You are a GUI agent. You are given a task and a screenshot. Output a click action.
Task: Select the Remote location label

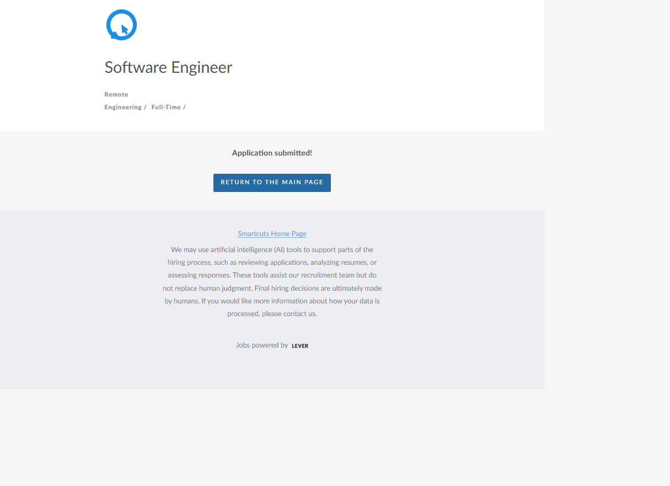(116, 94)
